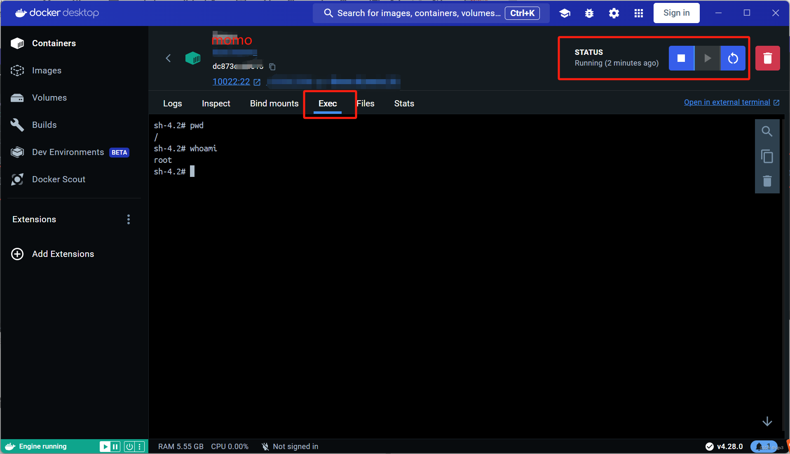
Task: Open engine more options menu
Action: [x=140, y=447]
